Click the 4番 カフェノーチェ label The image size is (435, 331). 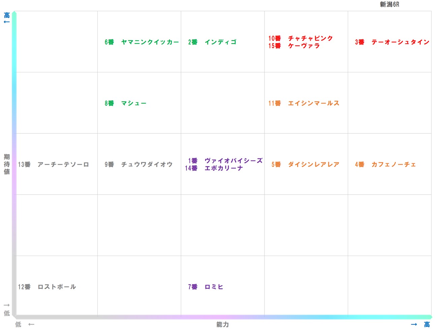(385, 165)
